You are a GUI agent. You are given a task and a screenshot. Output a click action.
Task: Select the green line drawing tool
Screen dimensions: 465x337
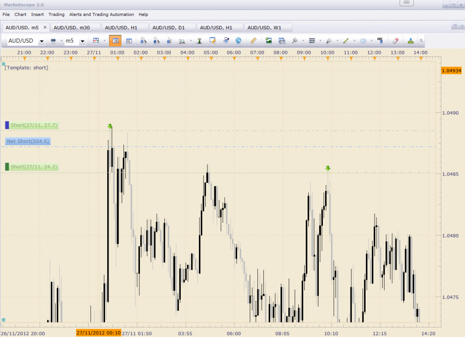[346, 41]
